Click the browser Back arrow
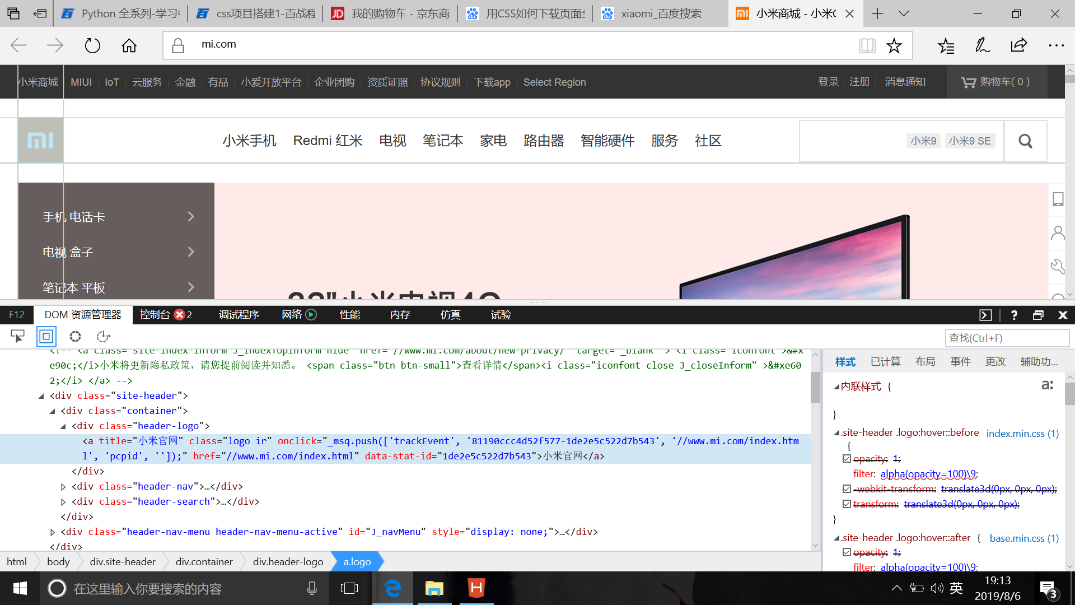The height and width of the screenshot is (605, 1075). click(x=18, y=45)
